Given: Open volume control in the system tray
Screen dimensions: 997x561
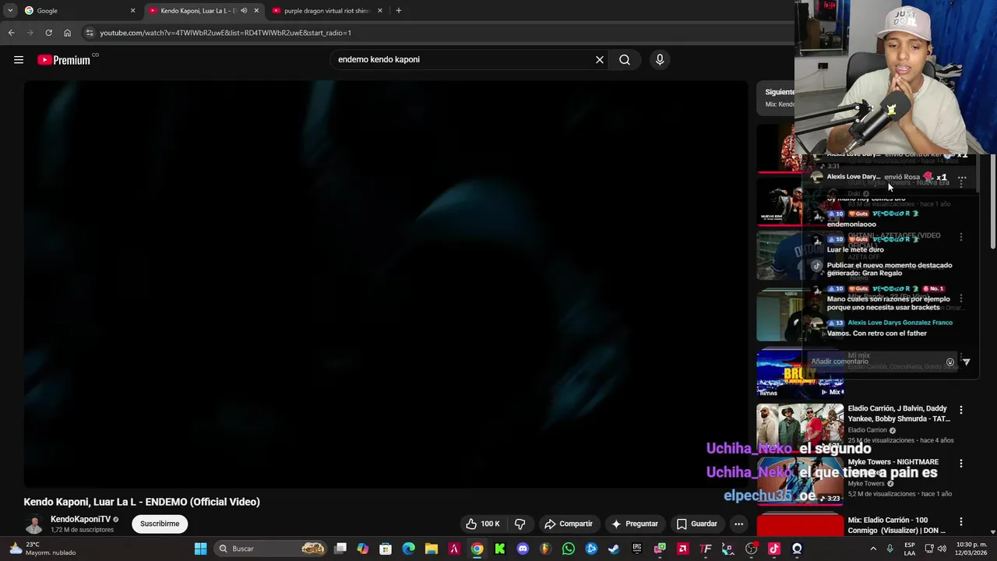Looking at the screenshot, I should (942, 549).
